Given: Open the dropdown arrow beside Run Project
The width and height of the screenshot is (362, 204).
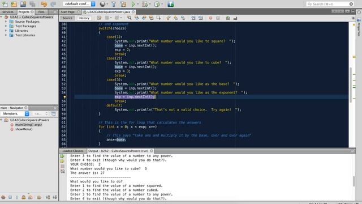Looking at the screenshot, I should [x=138, y=4].
